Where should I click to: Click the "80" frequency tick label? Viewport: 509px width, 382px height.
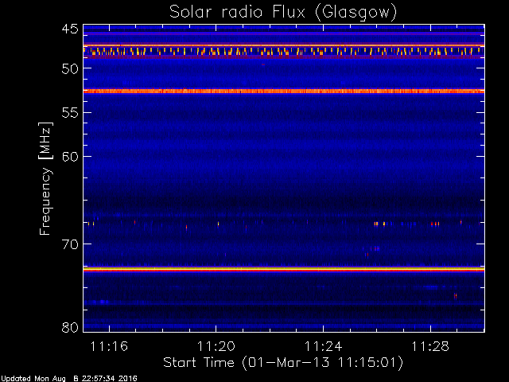[x=70, y=327]
